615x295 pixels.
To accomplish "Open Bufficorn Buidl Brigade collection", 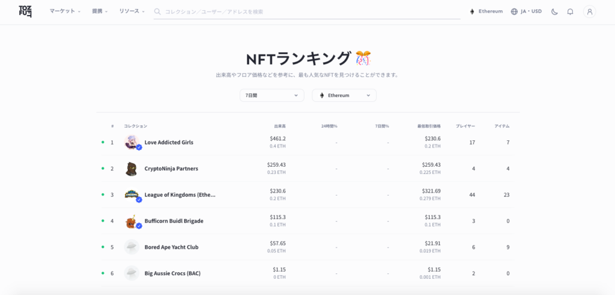I will click(174, 221).
